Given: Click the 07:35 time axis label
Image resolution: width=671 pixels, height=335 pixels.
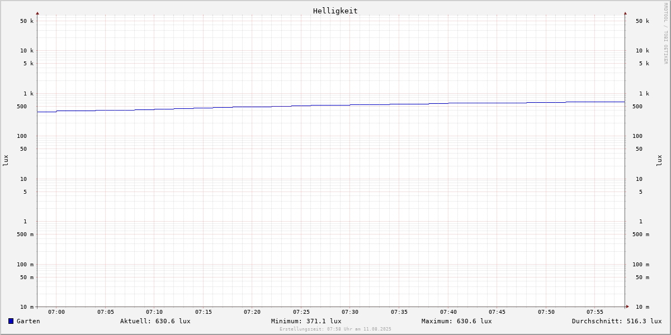Looking at the screenshot, I should 399,312.
